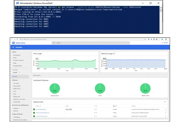The width and height of the screenshot is (172, 124).
Task: Open Replica Sets in the sidebar
Action: tap(17, 96)
